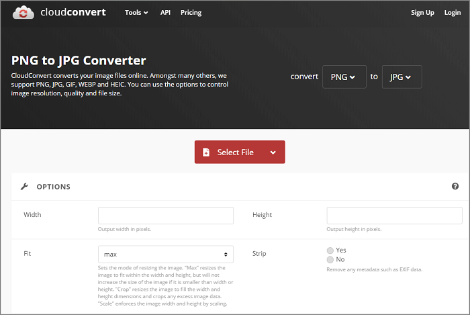Expand the Fit mode dropdown set to max
Image resolution: width=470 pixels, height=315 pixels.
tap(165, 255)
